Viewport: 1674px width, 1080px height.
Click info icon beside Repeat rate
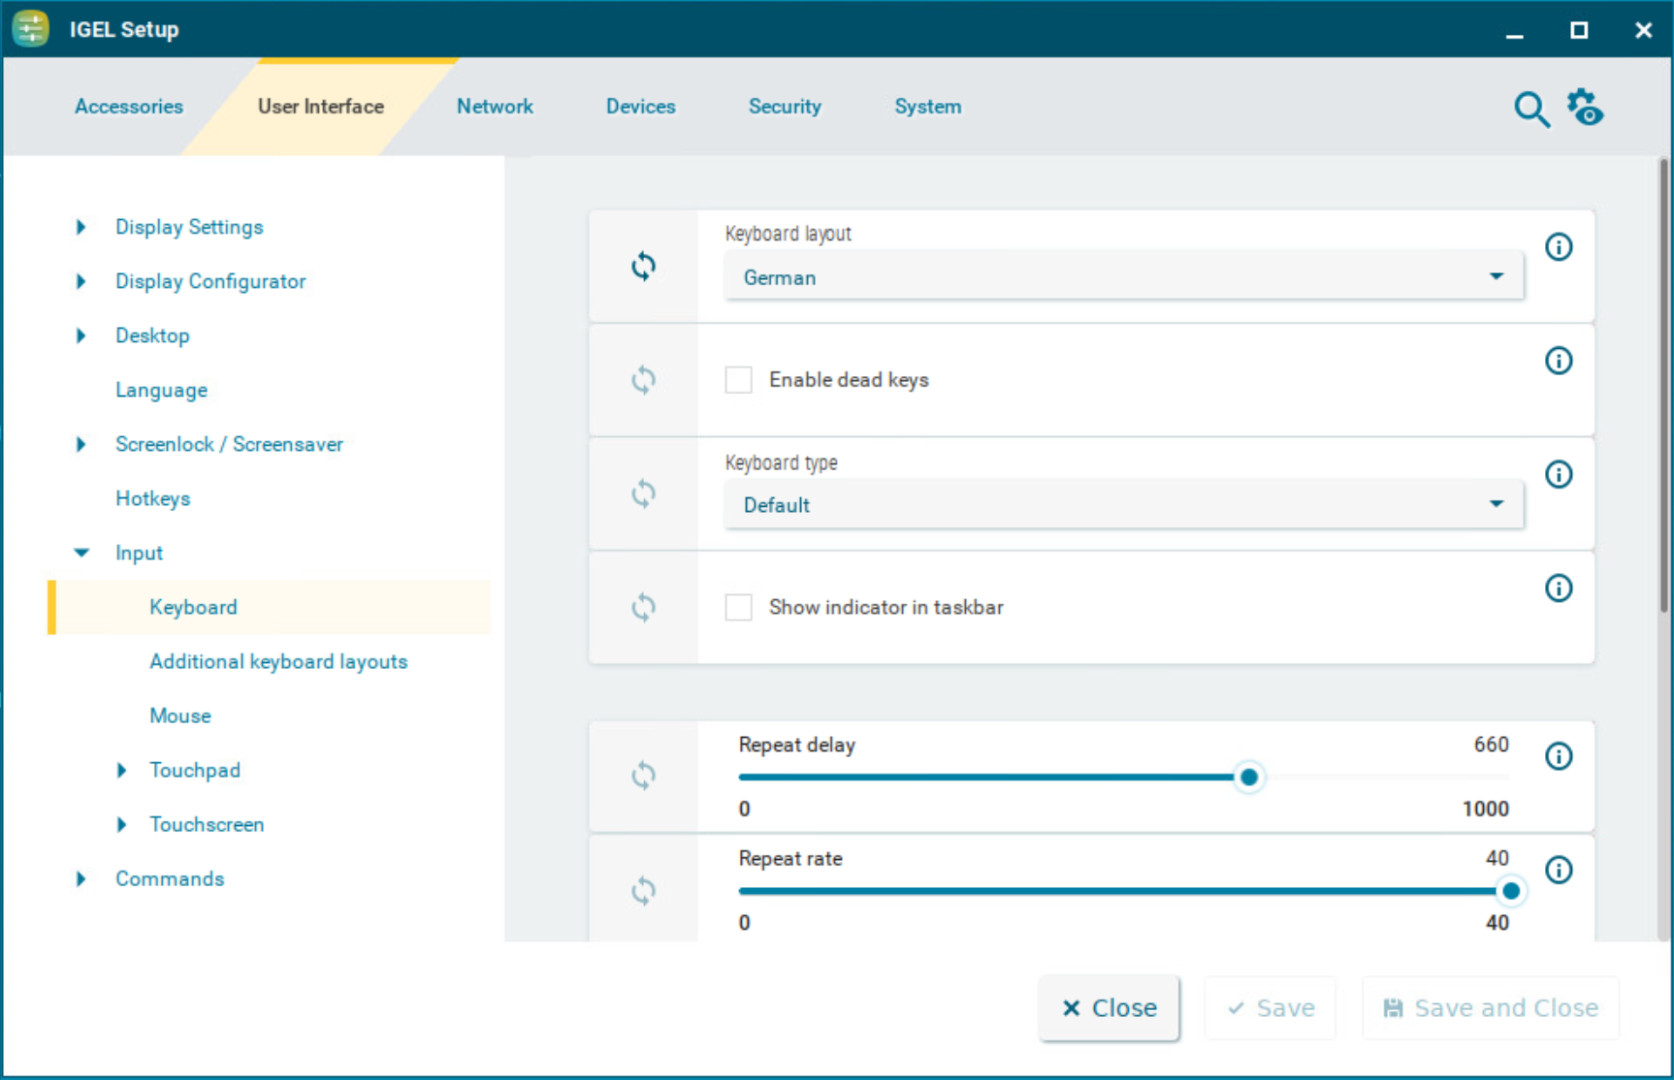click(1558, 870)
